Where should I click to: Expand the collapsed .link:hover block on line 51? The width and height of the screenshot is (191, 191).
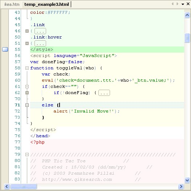27,43
